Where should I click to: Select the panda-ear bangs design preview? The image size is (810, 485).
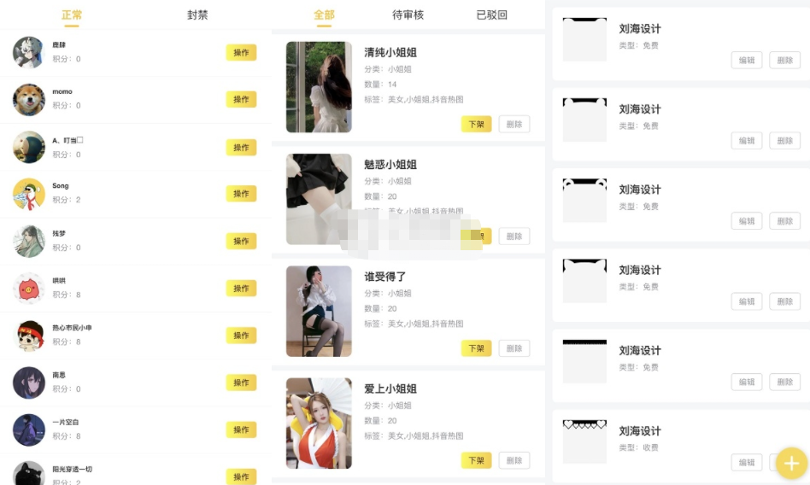[x=584, y=200]
